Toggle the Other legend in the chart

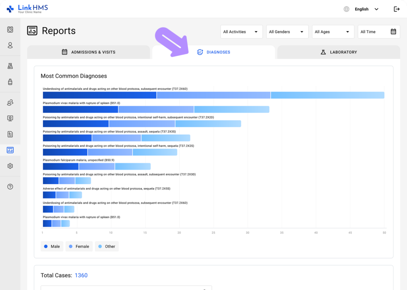[x=107, y=246]
